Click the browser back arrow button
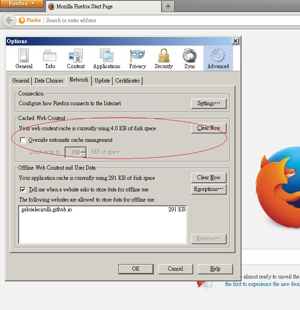The width and height of the screenshot is (300, 310). pyautogui.click(x=9, y=20)
